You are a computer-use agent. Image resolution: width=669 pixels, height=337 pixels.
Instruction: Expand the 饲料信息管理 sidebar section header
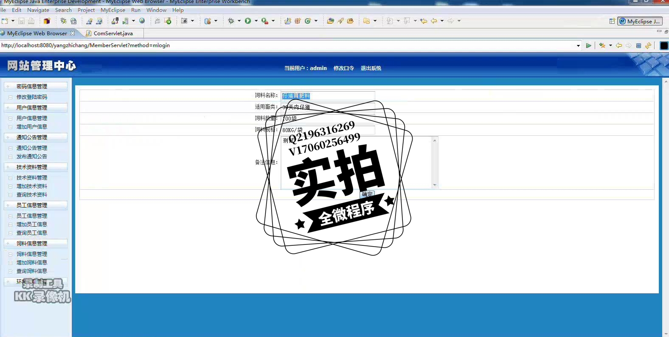point(36,243)
